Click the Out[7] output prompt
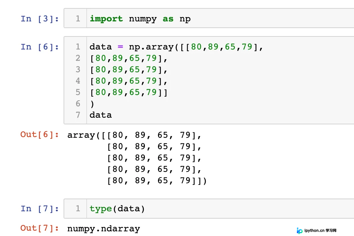 click(x=40, y=228)
